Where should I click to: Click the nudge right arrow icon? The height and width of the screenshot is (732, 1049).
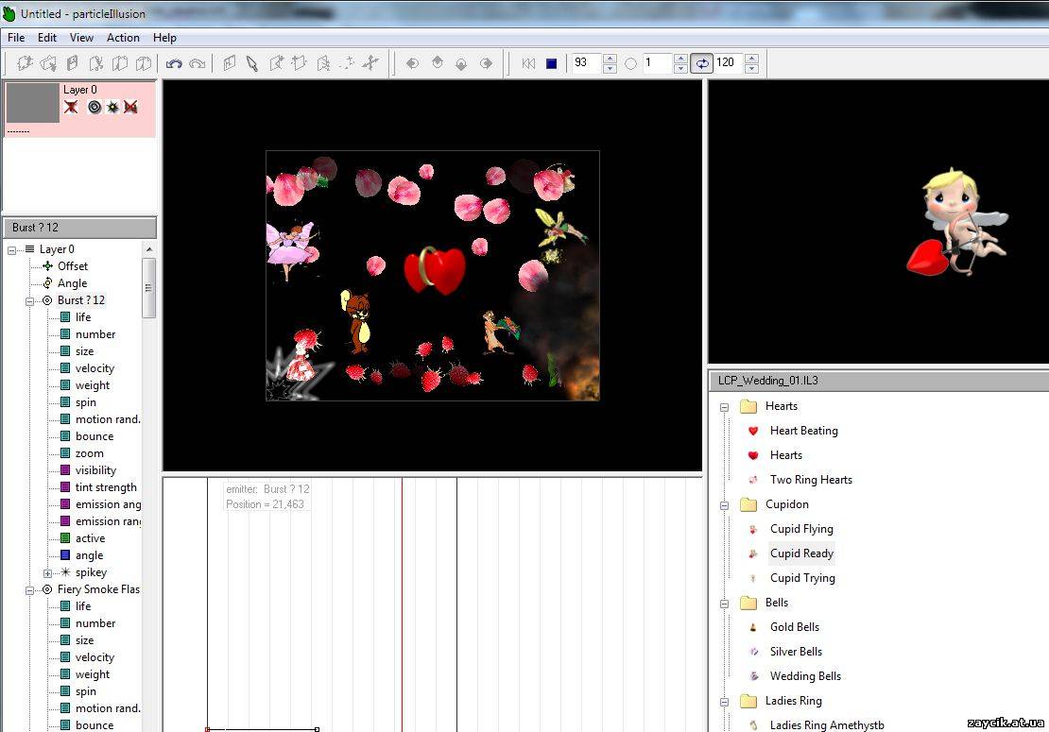pyautogui.click(x=486, y=63)
